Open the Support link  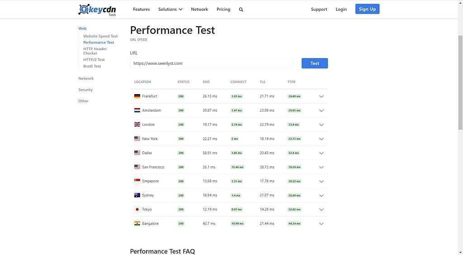click(x=319, y=9)
